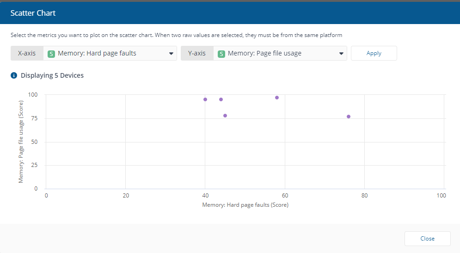Expand the Y-axis dropdown arrow
The image size is (460, 253).
[x=341, y=54]
